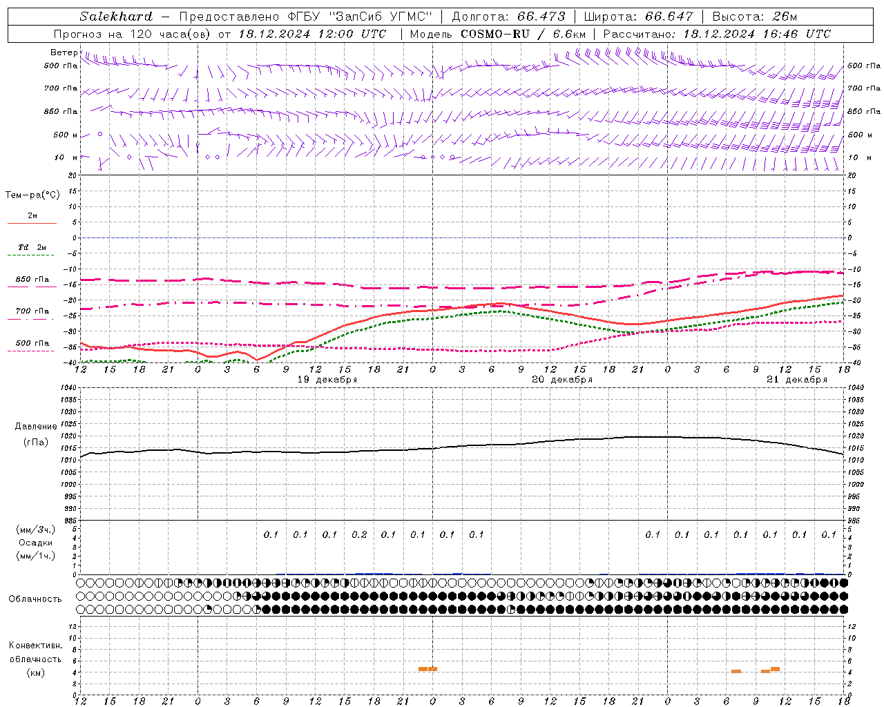Select the (км) unit label

(35, 672)
